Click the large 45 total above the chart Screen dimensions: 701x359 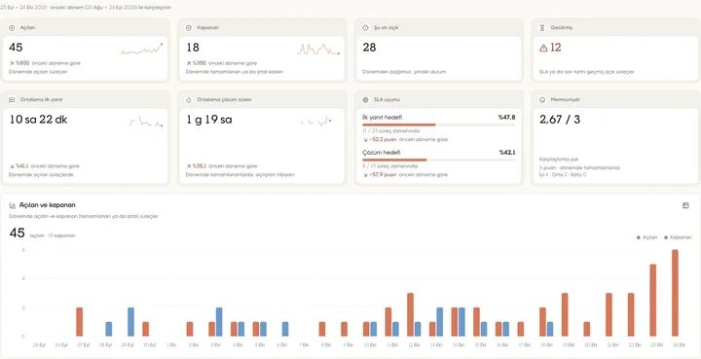click(17, 233)
